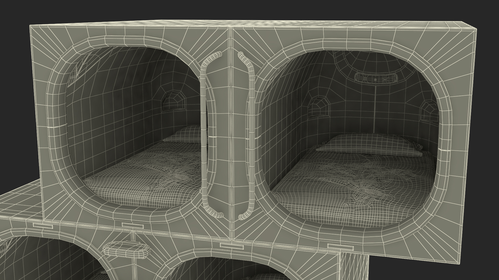Click wall niche inside left capsule
The image size is (499, 280).
(x=174, y=102)
